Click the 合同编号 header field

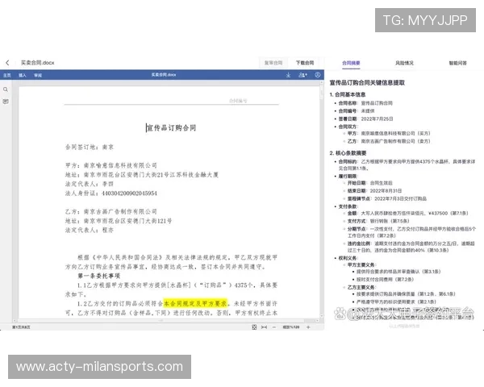[240, 101]
